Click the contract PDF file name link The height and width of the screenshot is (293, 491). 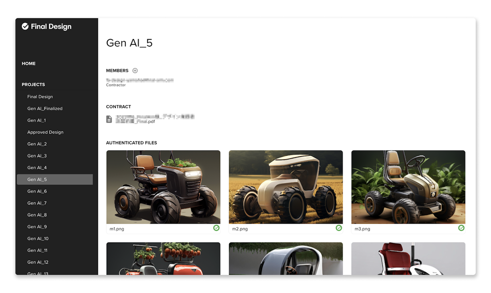click(155, 119)
